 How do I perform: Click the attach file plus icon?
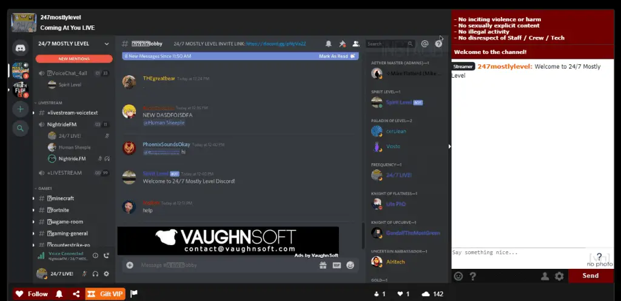point(130,265)
